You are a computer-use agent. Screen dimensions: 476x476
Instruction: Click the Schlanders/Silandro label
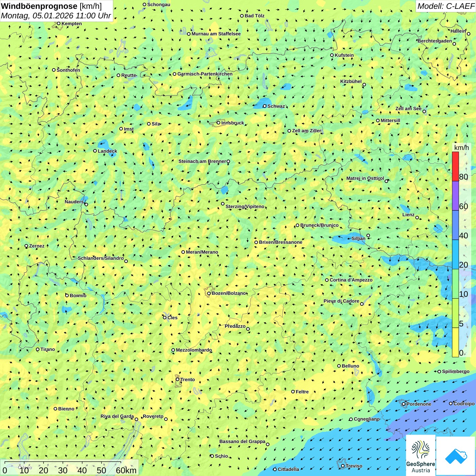101,258
